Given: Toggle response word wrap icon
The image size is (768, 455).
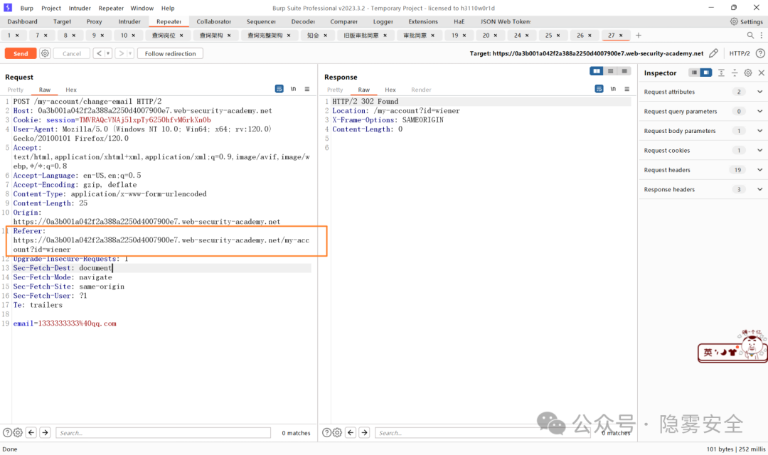Looking at the screenshot, I should click(x=599, y=89).
